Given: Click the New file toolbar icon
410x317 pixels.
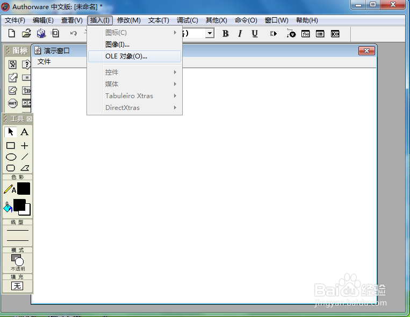Looking at the screenshot, I should pyautogui.click(x=12, y=33).
